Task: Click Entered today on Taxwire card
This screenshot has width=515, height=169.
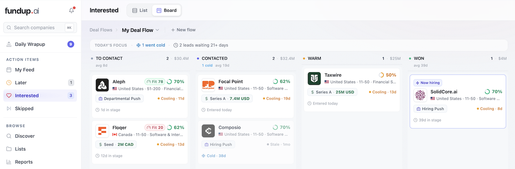Action: coord(323,104)
